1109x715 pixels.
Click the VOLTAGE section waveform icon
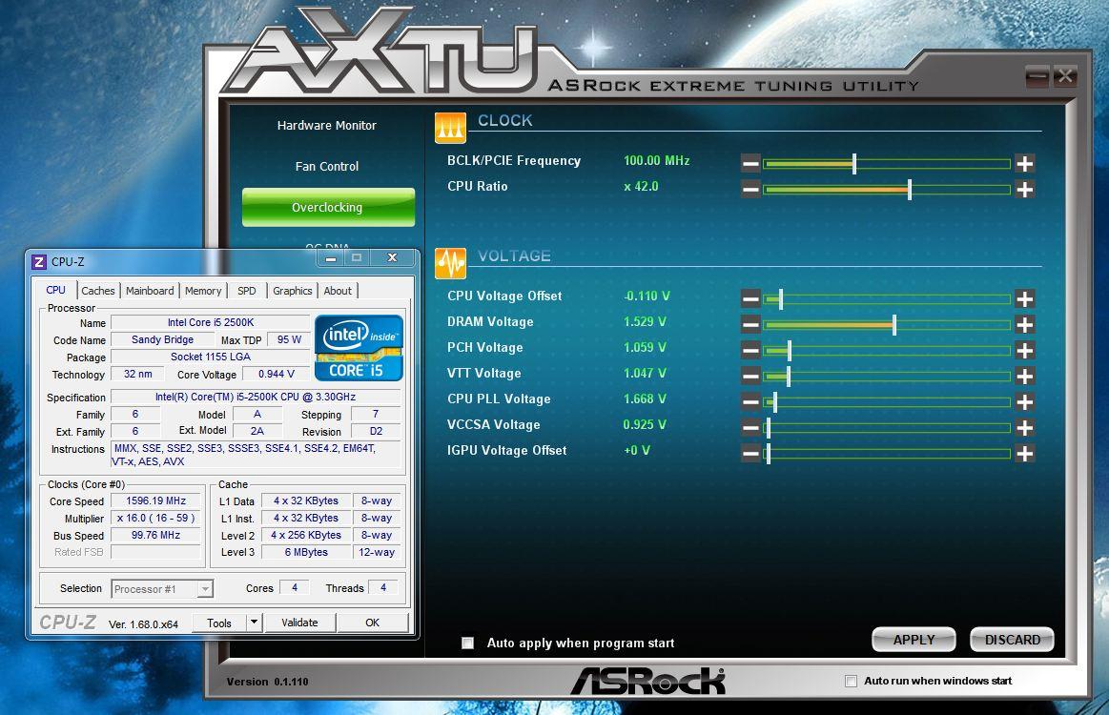[450, 263]
